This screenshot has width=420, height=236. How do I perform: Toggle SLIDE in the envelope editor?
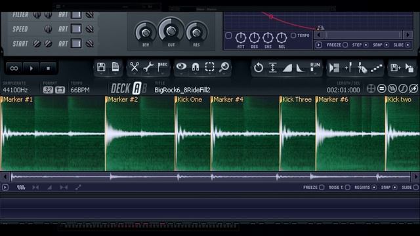(408, 45)
